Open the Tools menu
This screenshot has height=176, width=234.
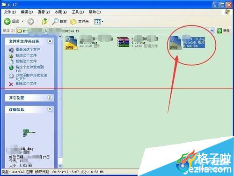pos(78,12)
